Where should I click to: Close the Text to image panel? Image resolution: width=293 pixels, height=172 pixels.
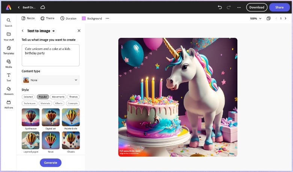click(79, 31)
